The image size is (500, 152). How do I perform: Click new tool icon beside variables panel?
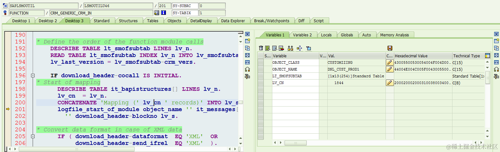497,41
